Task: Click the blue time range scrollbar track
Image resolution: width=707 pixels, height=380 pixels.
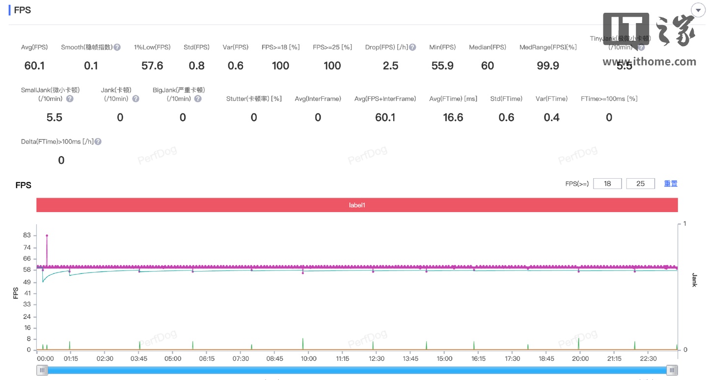Action: [x=357, y=370]
